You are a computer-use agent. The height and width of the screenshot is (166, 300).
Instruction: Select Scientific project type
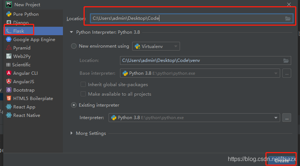click(x=33, y=65)
